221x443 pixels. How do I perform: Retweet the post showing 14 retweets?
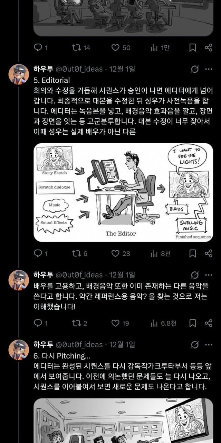point(80,48)
